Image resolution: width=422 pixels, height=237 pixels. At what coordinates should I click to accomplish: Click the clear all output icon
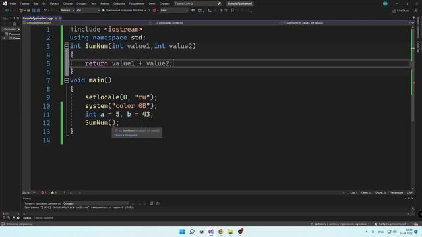click(x=151, y=203)
